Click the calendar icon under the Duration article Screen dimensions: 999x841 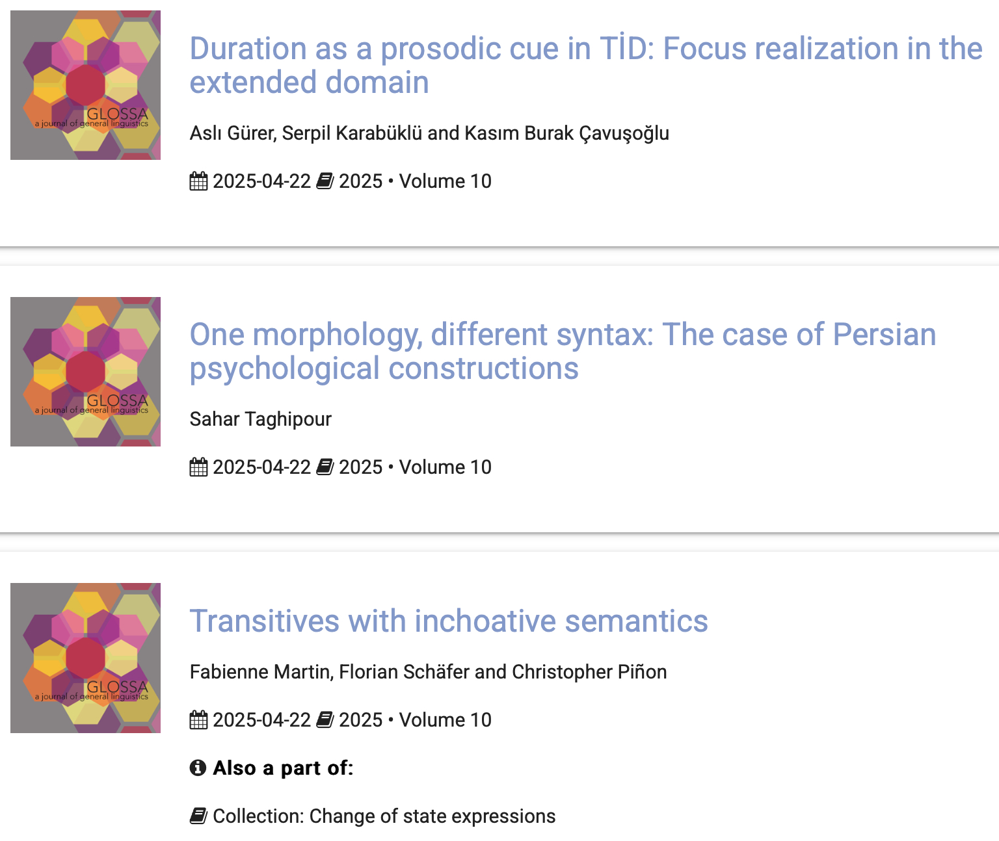click(198, 181)
